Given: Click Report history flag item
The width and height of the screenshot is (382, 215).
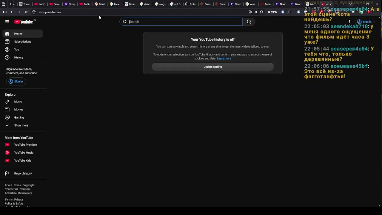Looking at the screenshot, I should pyautogui.click(x=23, y=173).
